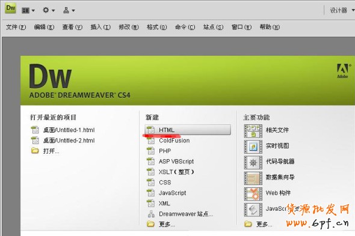Open the 插入(I) menu
The width and height of the screenshot is (355, 236).
(x=100, y=27)
